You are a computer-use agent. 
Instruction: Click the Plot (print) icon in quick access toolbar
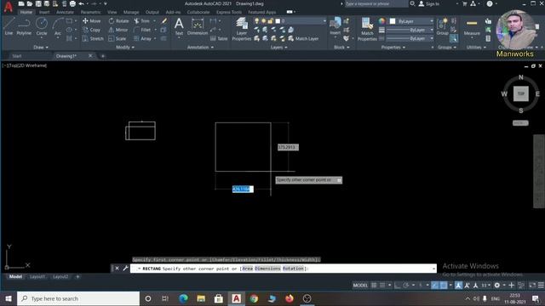click(x=72, y=3)
